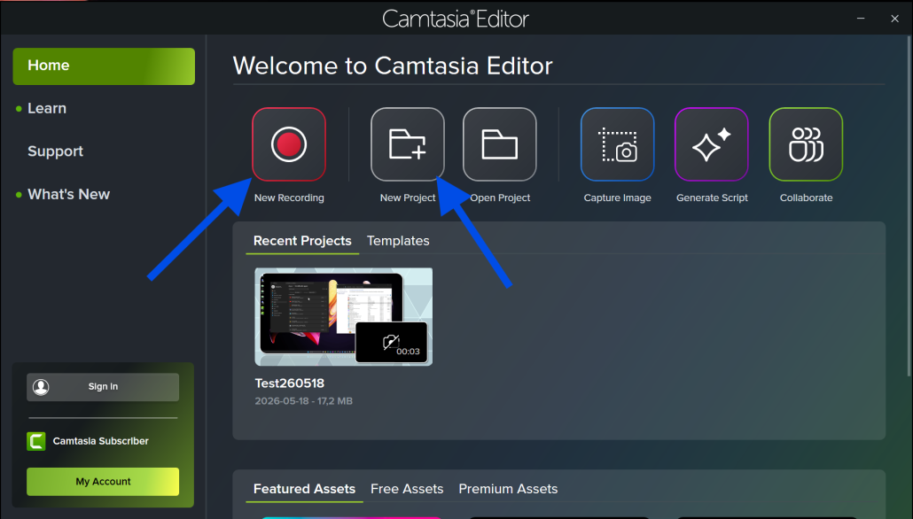Click the Capture Image label text
The image size is (913, 519).
click(x=617, y=198)
